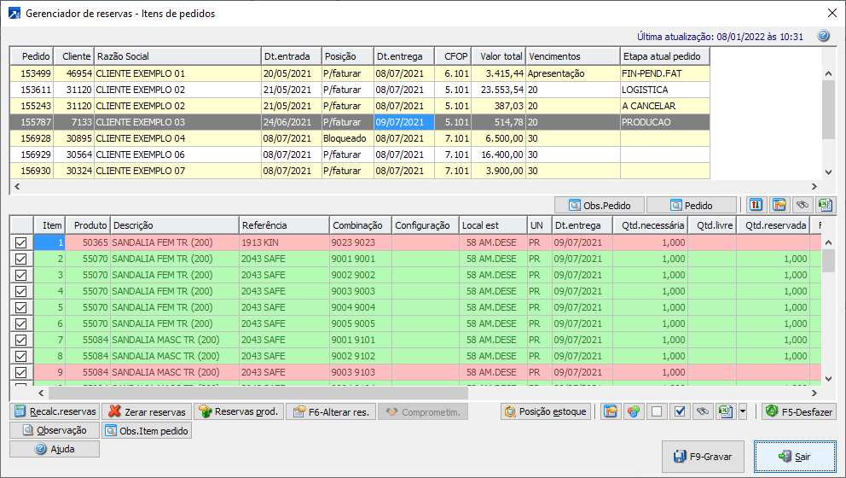The height and width of the screenshot is (478, 846).
Task: Click right arrow of items grid horizontal scrollbar
Action: [814, 393]
